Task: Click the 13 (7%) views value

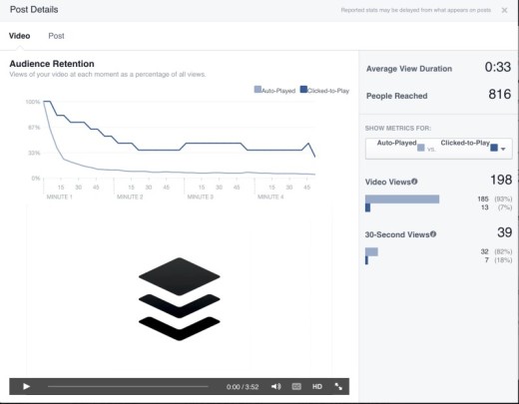Action: (x=496, y=207)
